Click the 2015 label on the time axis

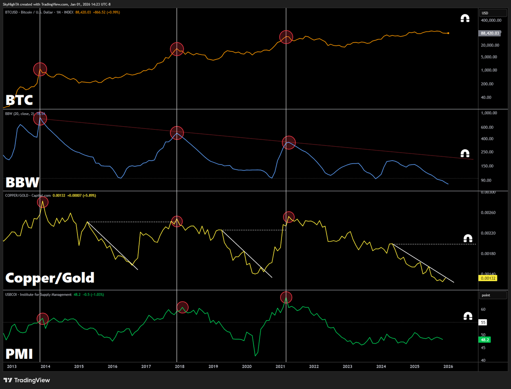click(79, 366)
